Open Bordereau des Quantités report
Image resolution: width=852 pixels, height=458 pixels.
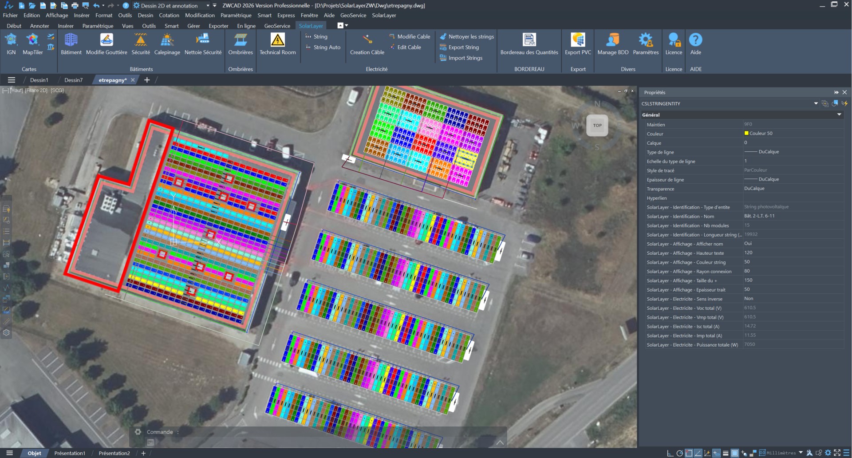[x=529, y=44]
